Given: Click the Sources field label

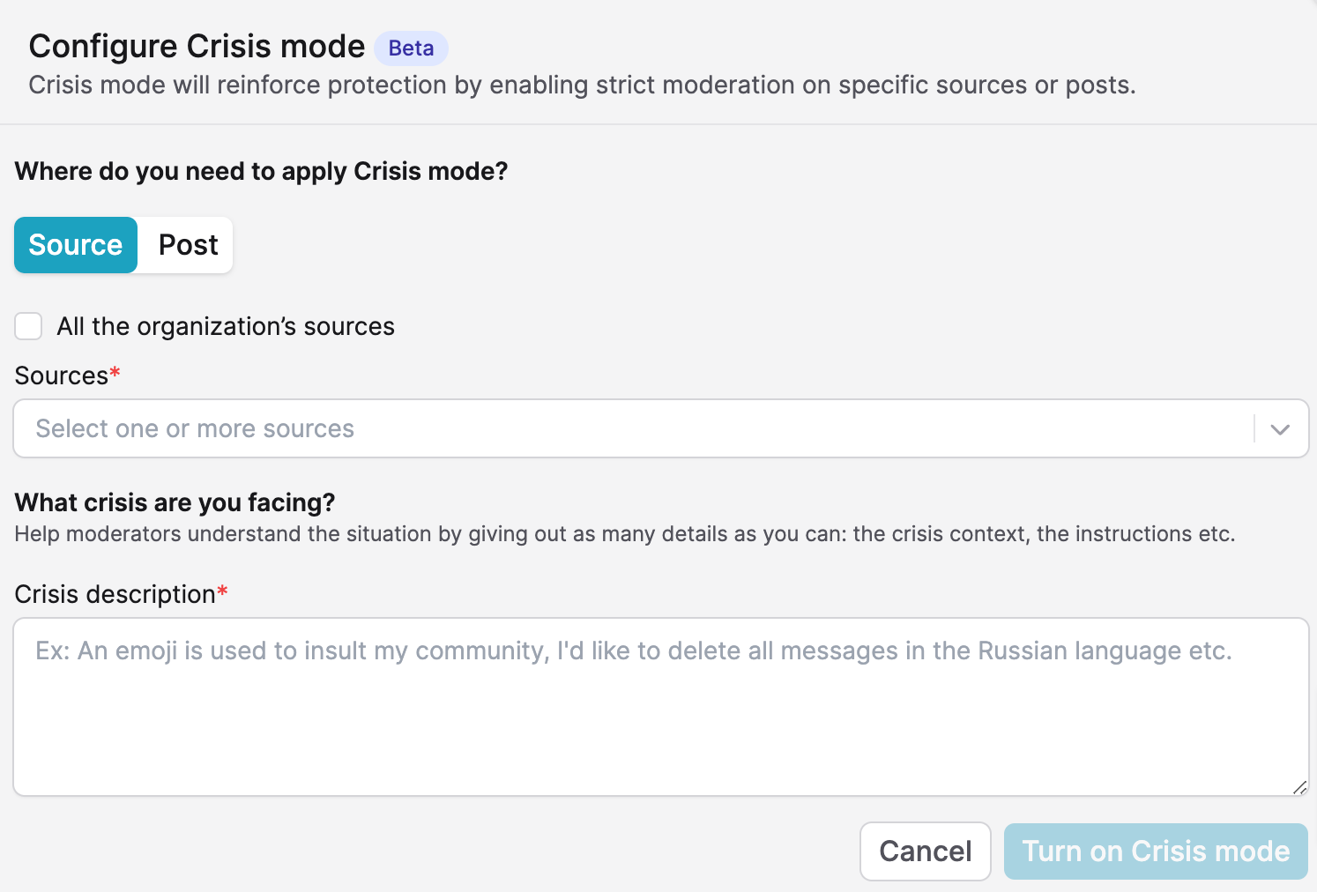Looking at the screenshot, I should pyautogui.click(x=62, y=375).
